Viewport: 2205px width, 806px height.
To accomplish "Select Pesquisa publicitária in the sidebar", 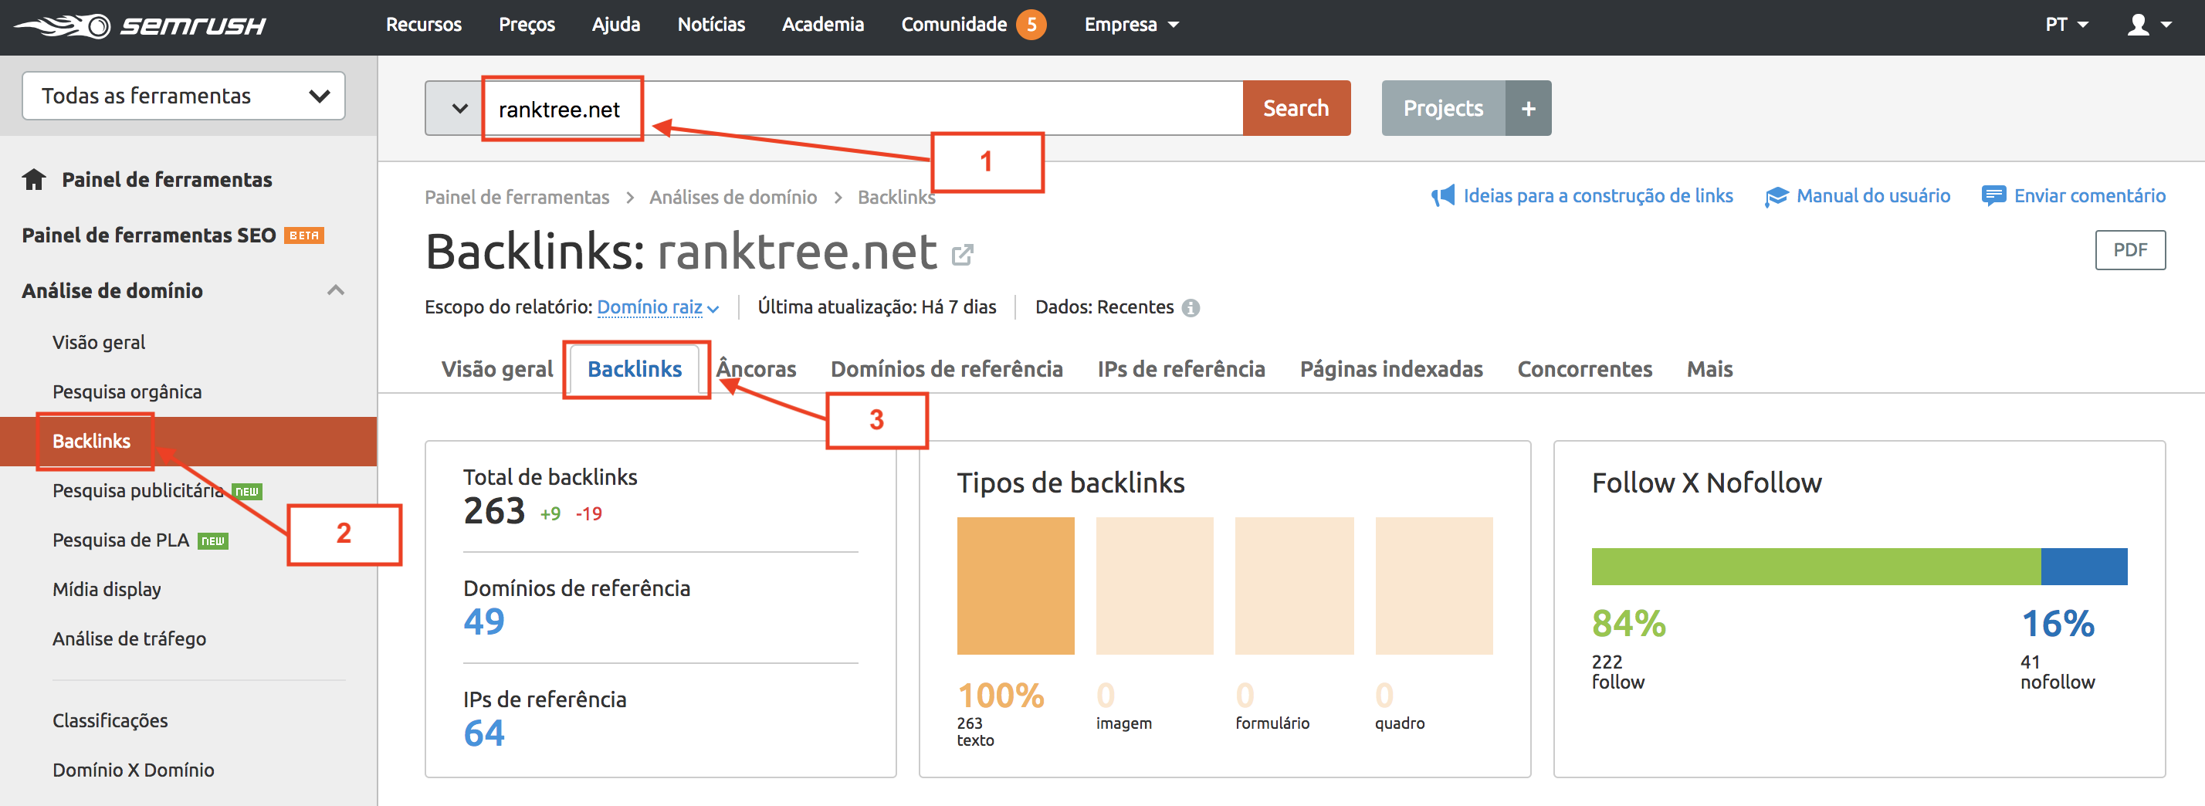I will pyautogui.click(x=137, y=490).
